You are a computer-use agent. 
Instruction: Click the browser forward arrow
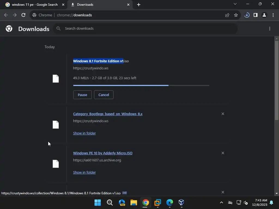tap(15, 15)
